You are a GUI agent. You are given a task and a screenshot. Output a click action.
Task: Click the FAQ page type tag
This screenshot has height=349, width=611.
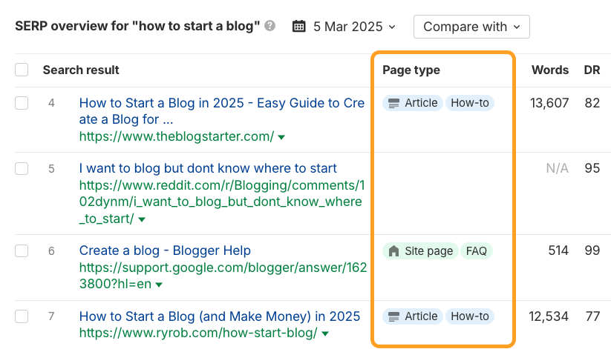pyautogui.click(x=477, y=251)
